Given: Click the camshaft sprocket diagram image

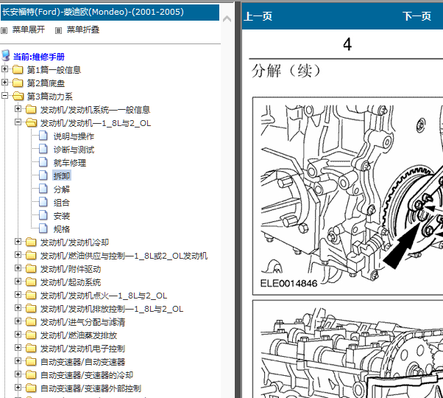Looking at the screenshot, I should [348, 349].
